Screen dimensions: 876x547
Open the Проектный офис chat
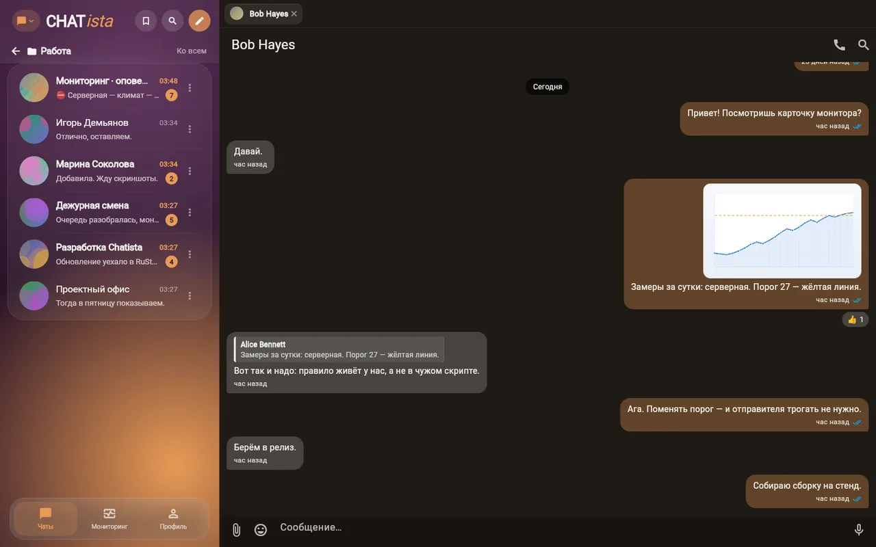click(x=109, y=296)
